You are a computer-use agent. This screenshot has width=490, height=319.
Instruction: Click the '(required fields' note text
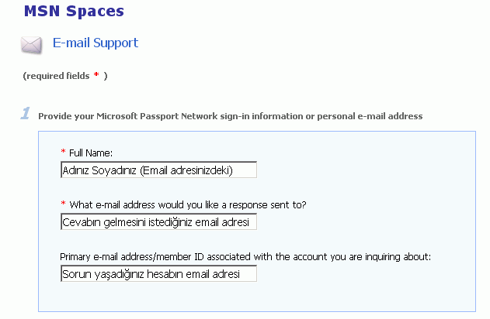pyautogui.click(x=56, y=76)
